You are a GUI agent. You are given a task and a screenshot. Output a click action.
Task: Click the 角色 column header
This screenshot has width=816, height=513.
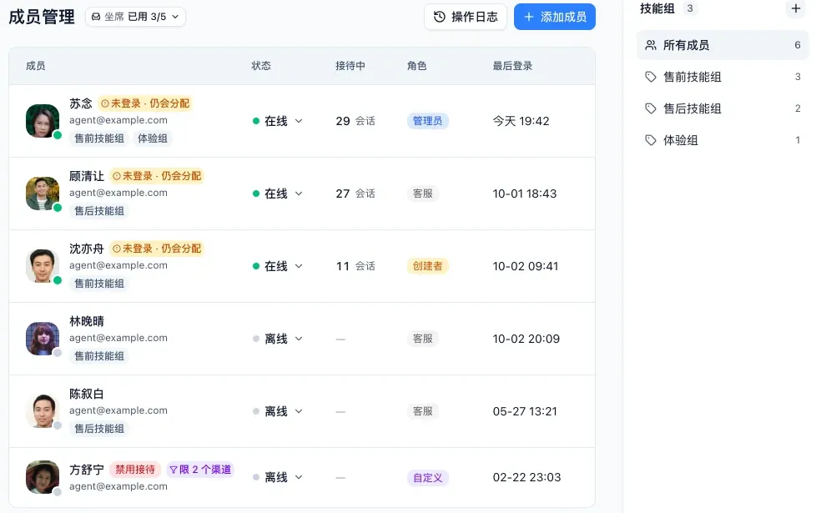(x=417, y=66)
